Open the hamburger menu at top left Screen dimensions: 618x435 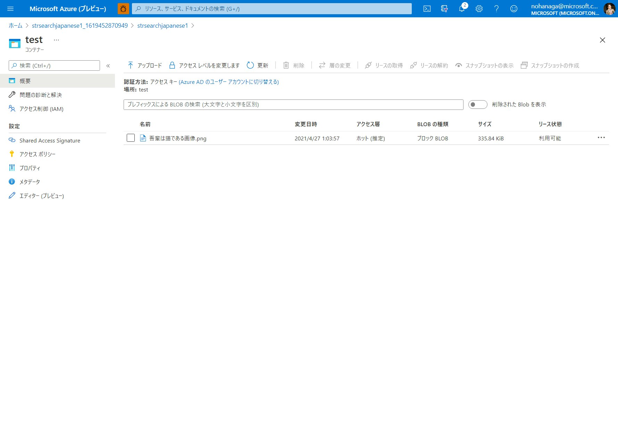pos(10,9)
